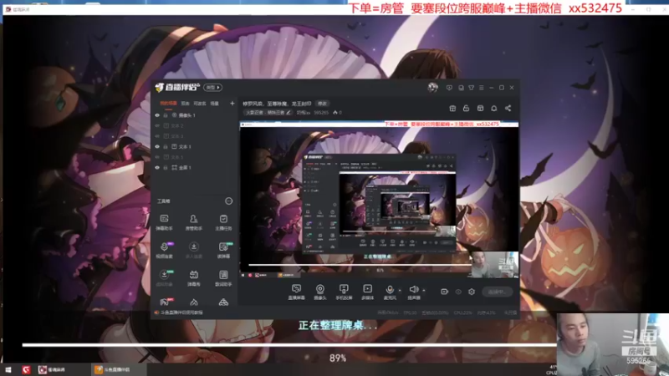
Task: Open the 弹幕助手 danmaku assistant tool
Action: 164,222
